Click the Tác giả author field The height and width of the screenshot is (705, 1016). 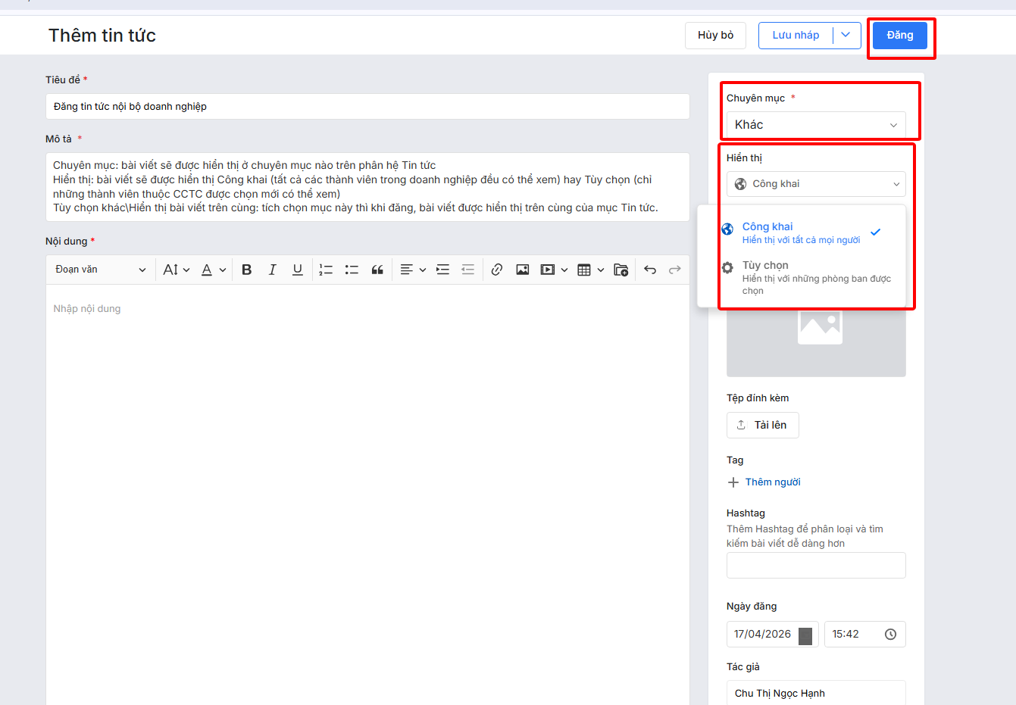816,693
